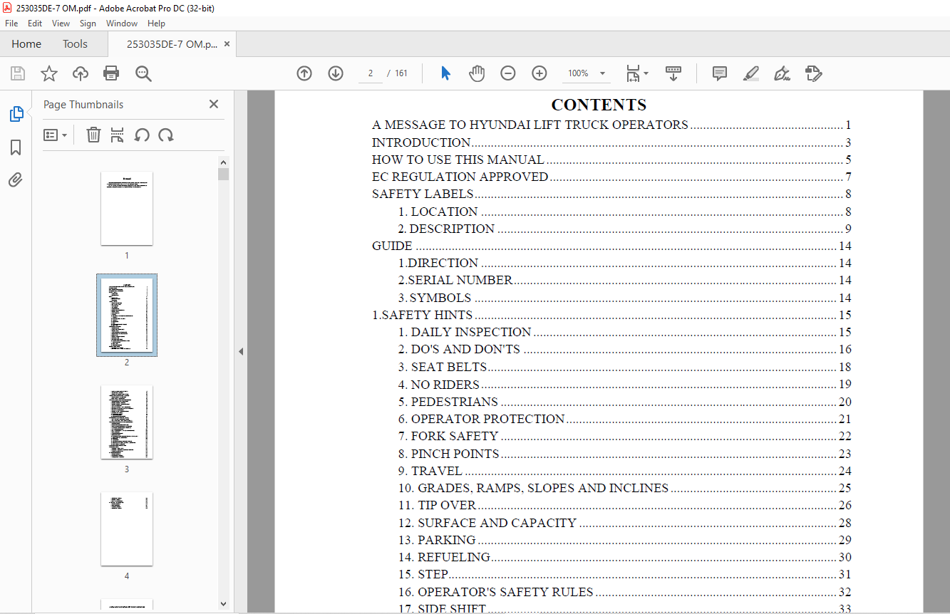Open the File menu
950x614 pixels.
tap(11, 24)
